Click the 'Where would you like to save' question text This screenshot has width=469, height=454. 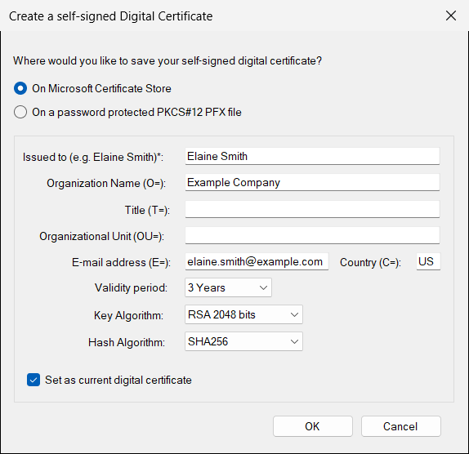167,61
